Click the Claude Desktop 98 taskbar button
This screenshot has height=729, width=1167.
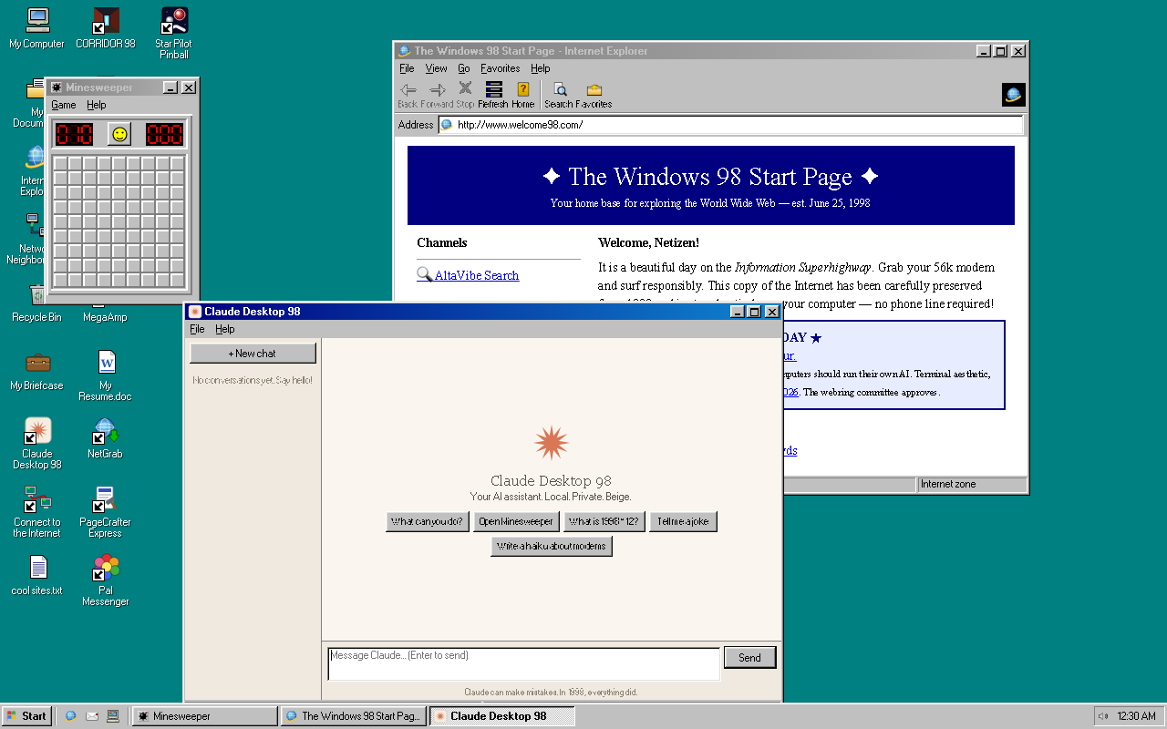tap(502, 716)
